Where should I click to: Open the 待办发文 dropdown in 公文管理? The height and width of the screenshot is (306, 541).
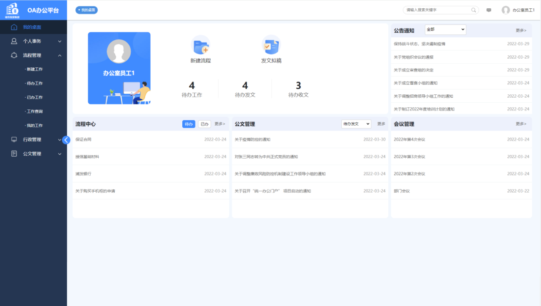356,124
